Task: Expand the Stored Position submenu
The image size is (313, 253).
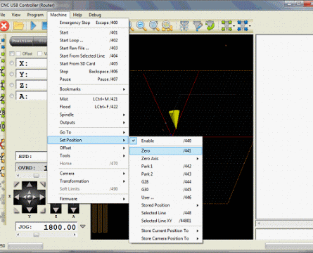Action: tap(166, 205)
